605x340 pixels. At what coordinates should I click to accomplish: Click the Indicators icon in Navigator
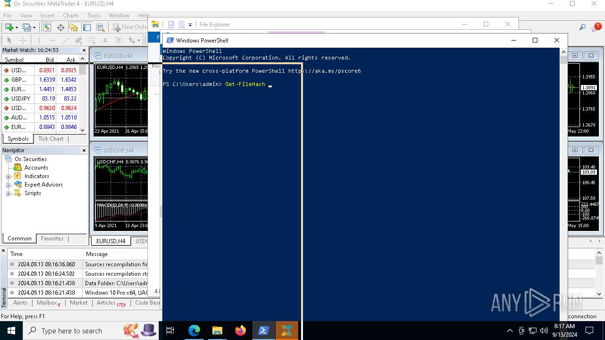point(18,176)
